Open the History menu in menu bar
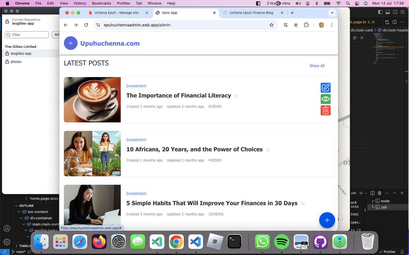 80,3
